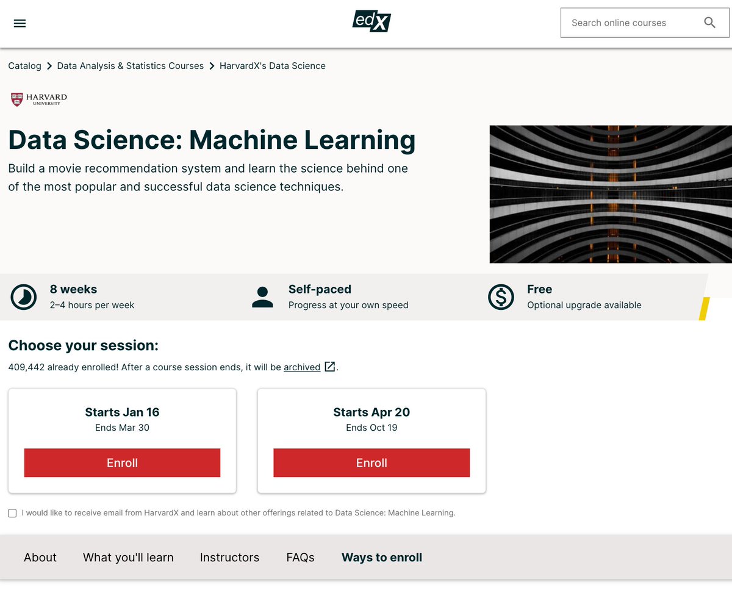Click the Data Science: Machine Learning title

[212, 140]
